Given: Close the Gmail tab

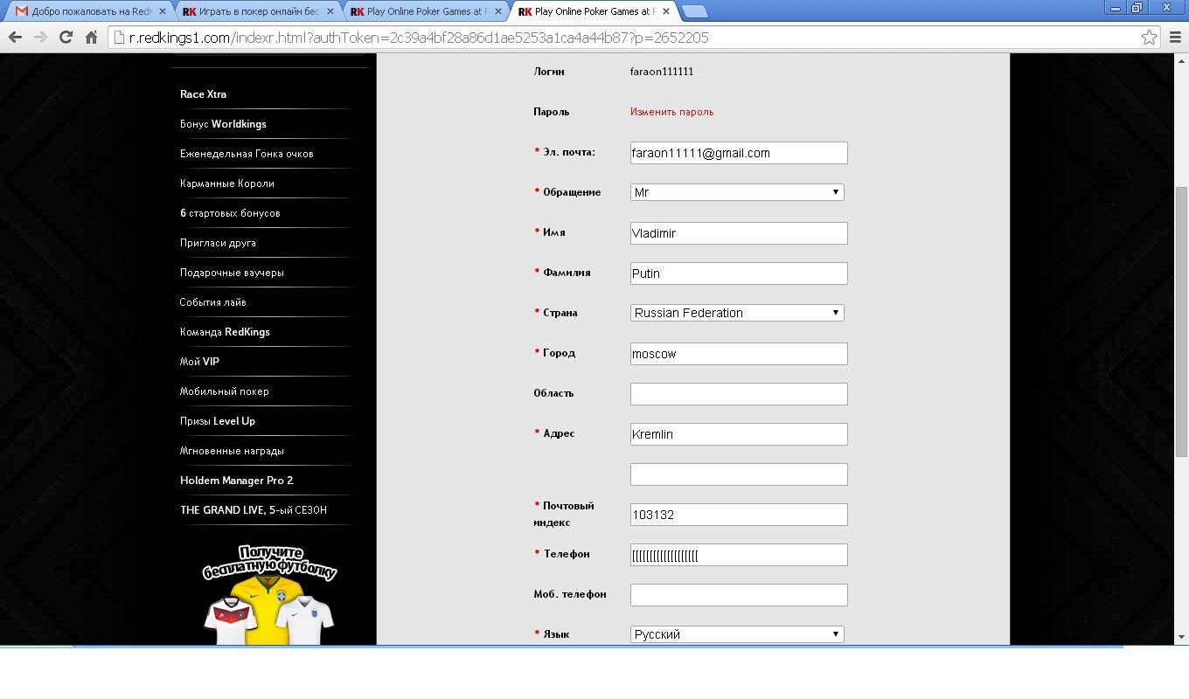Looking at the screenshot, I should point(162,11).
